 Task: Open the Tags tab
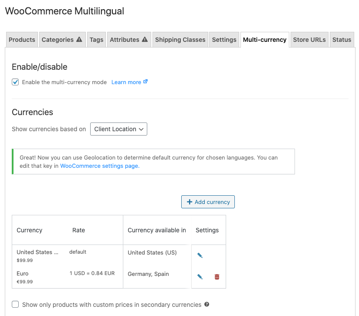click(x=96, y=40)
